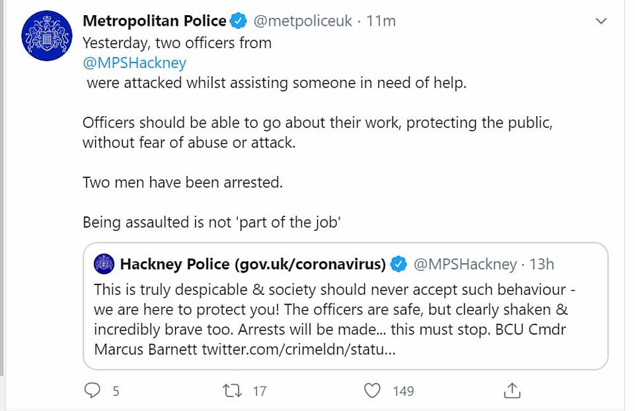Retweet this Metropolitan Police tweet
Viewport: 635px width, 411px height.
(232, 391)
